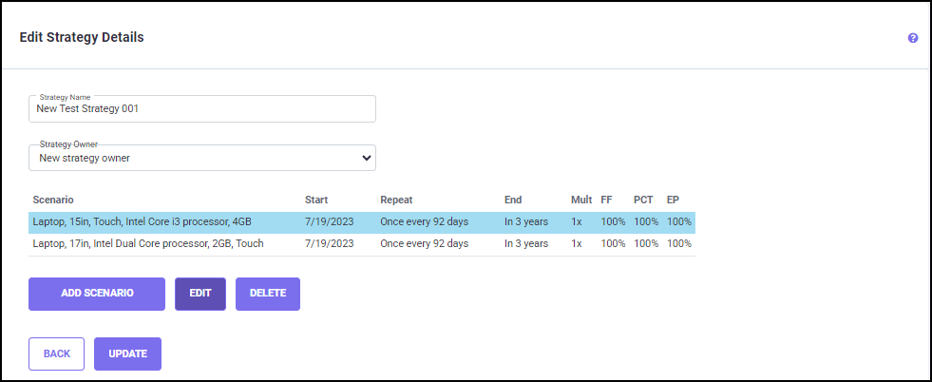932x382 pixels.
Task: Click the 7/19/2023 start date in second row
Action: coord(330,244)
